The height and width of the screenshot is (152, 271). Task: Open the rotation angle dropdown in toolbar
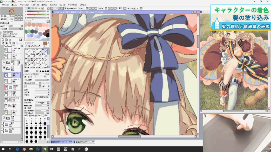click(x=106, y=8)
